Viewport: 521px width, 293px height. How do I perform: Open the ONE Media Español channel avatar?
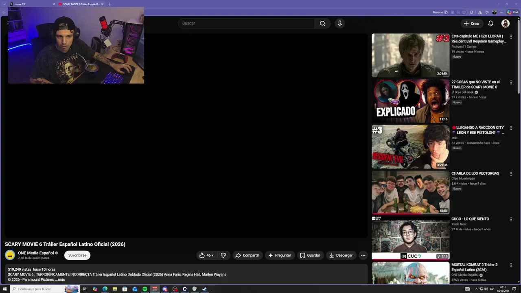point(10,255)
